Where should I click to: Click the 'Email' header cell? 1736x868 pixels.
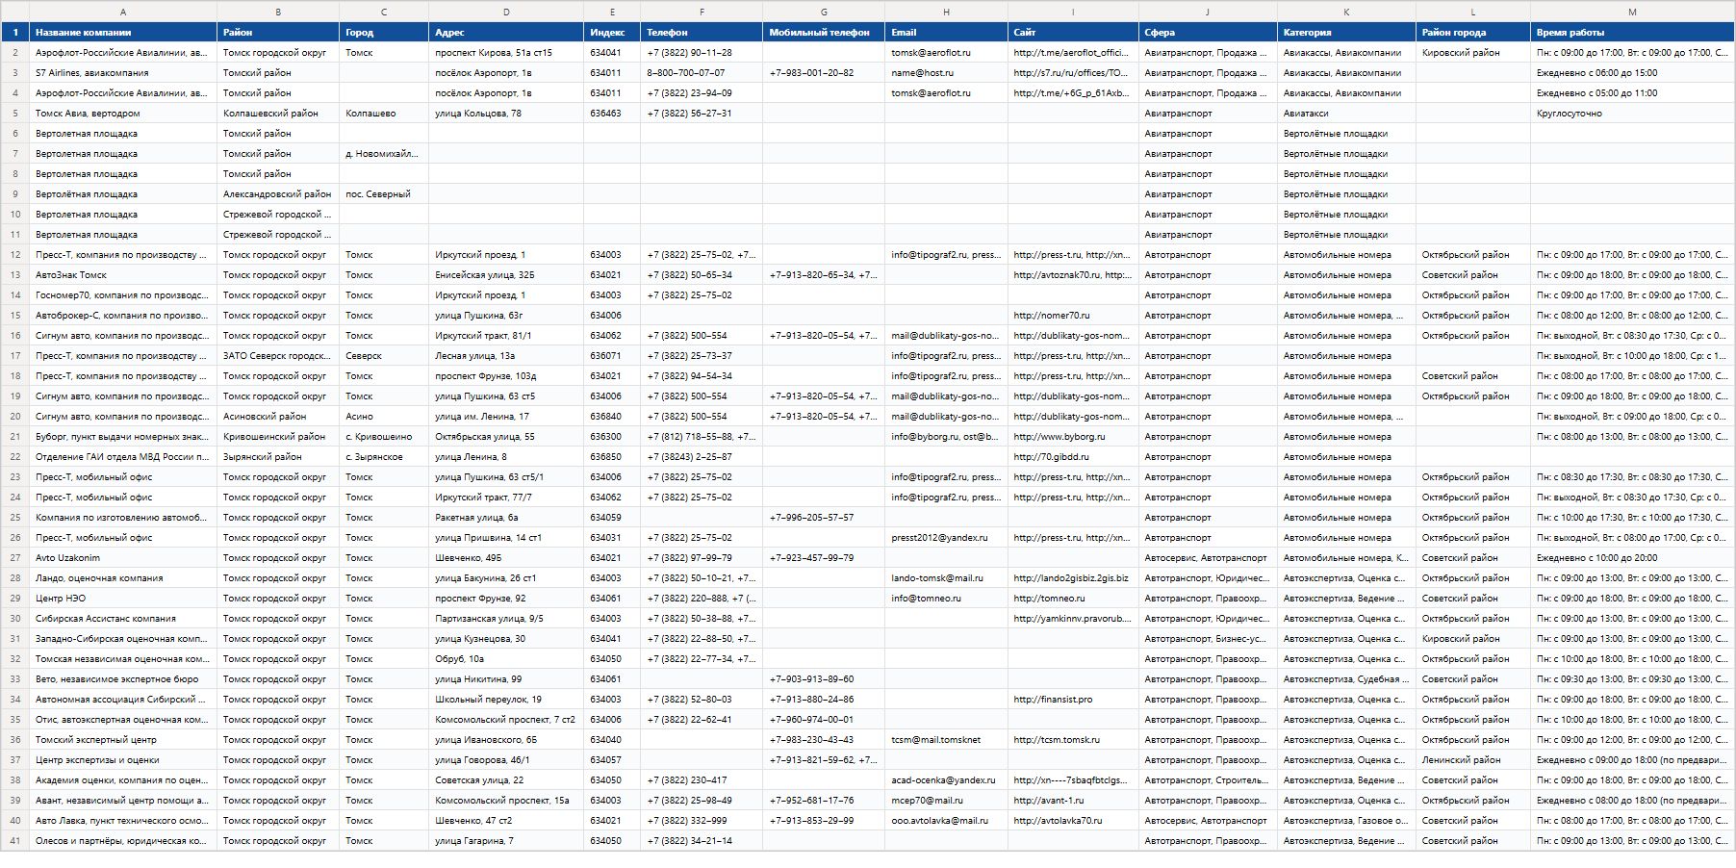point(946,33)
